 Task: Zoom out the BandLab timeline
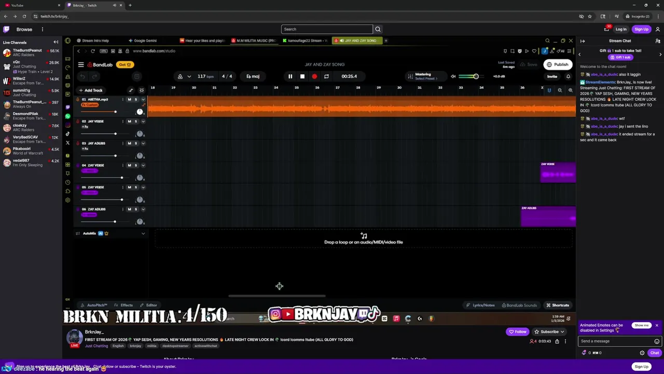click(x=560, y=90)
